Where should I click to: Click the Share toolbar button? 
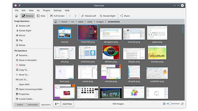125,16
